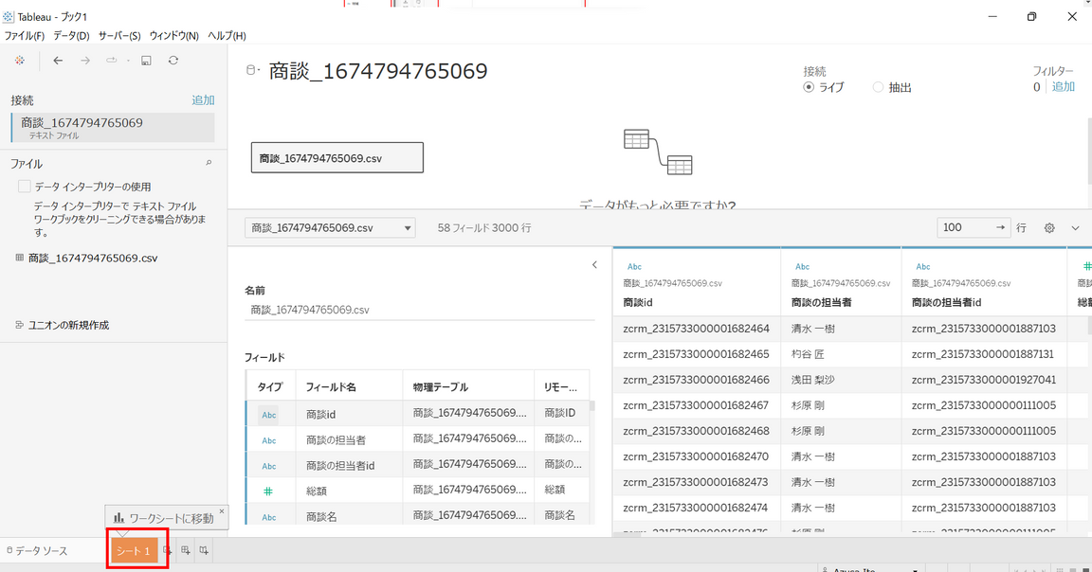The width and height of the screenshot is (1092, 572).
Task: Click the Tableau start page logo icon
Action: coord(20,61)
